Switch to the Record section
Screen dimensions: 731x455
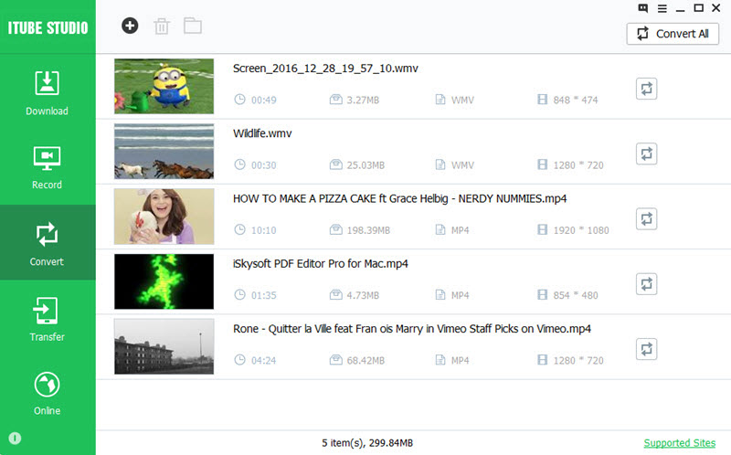point(48,168)
